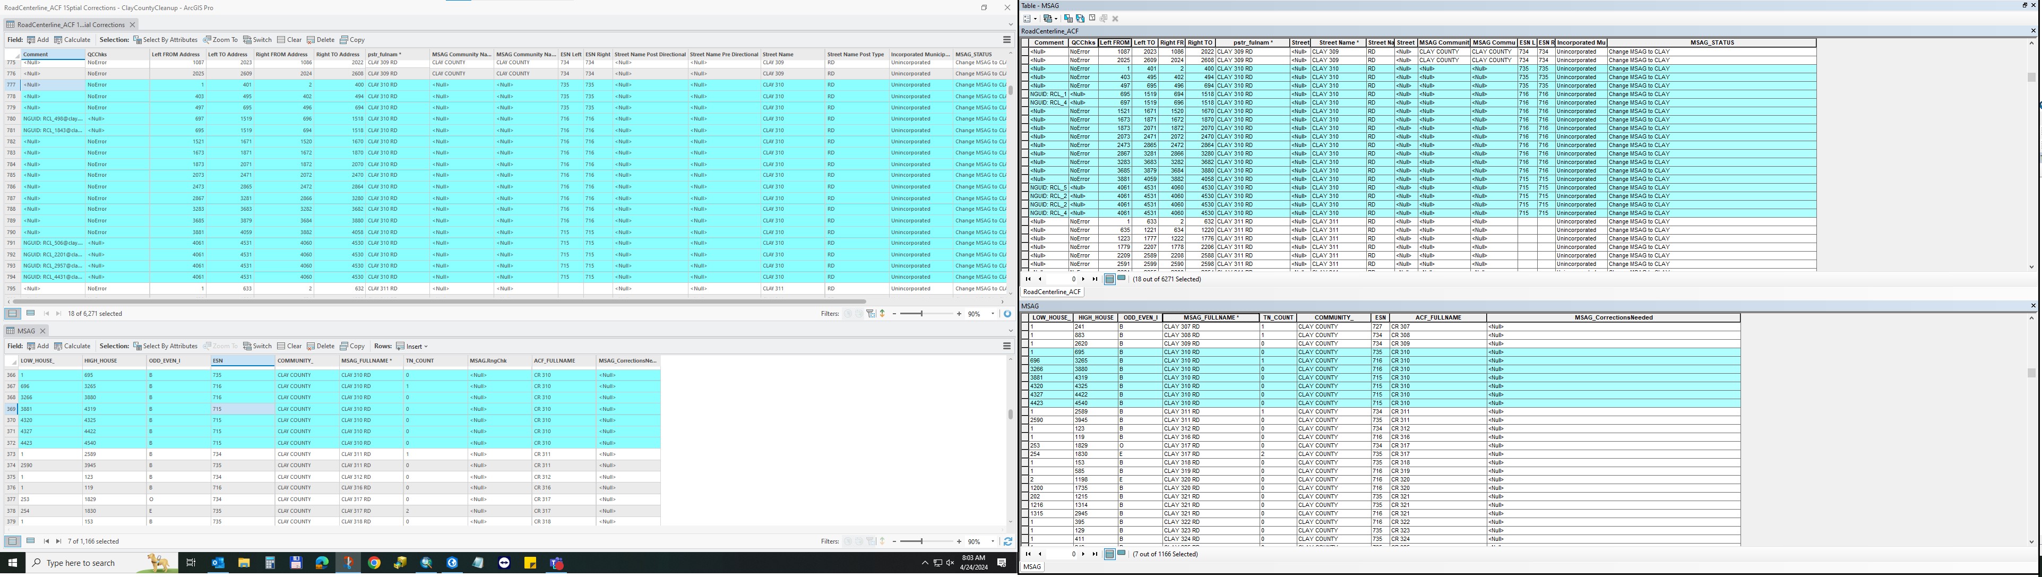Click the Windows taskbar search box

tap(101, 563)
